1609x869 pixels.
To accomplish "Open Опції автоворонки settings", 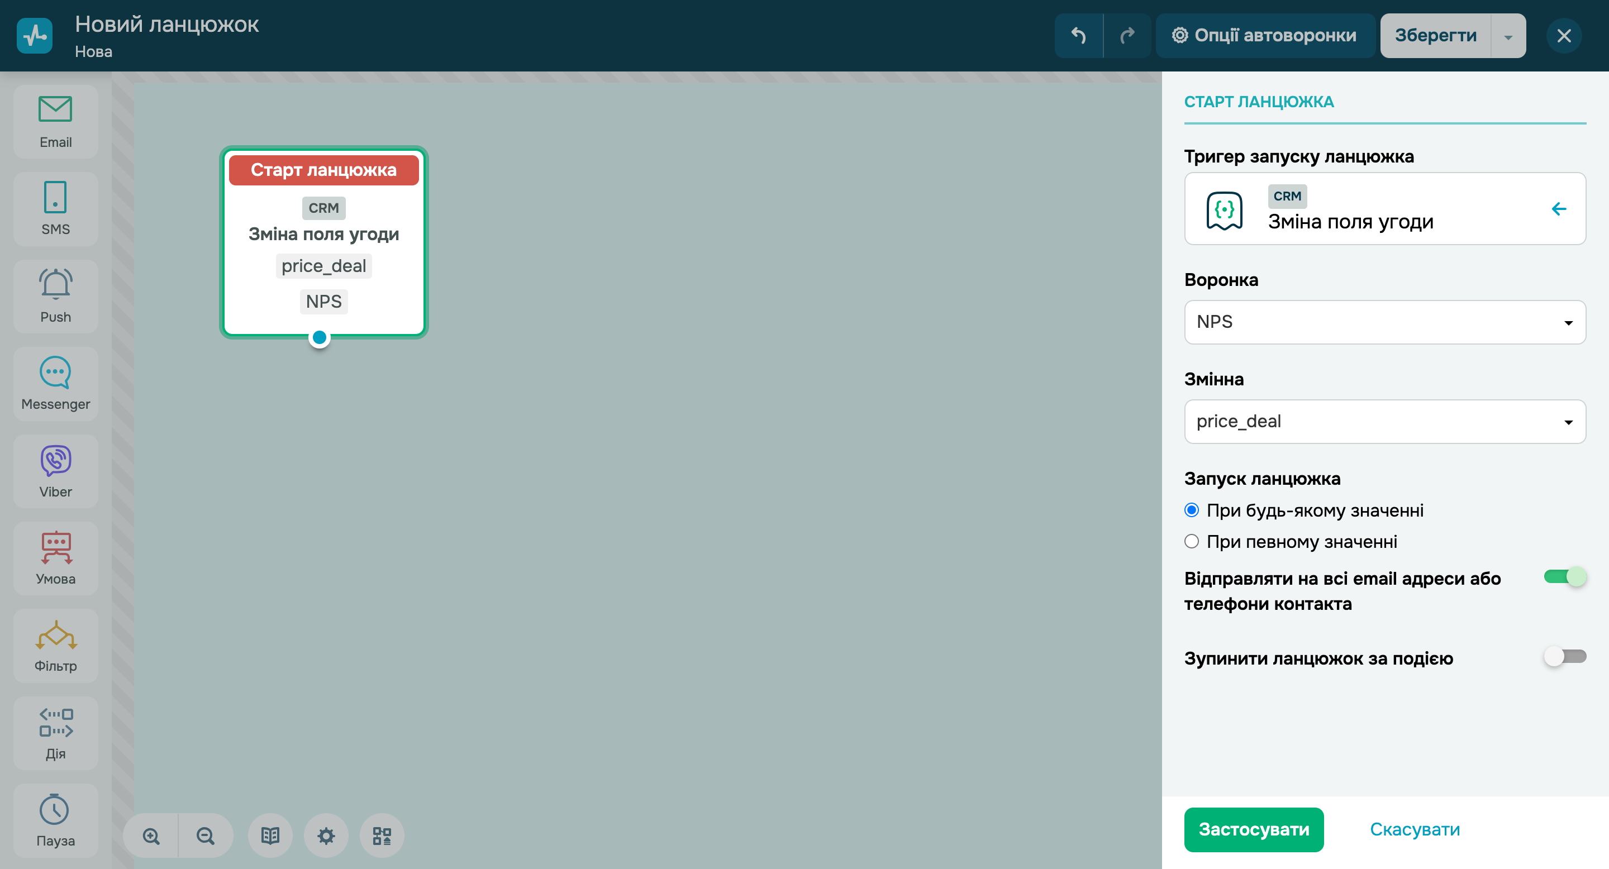I will [1265, 36].
